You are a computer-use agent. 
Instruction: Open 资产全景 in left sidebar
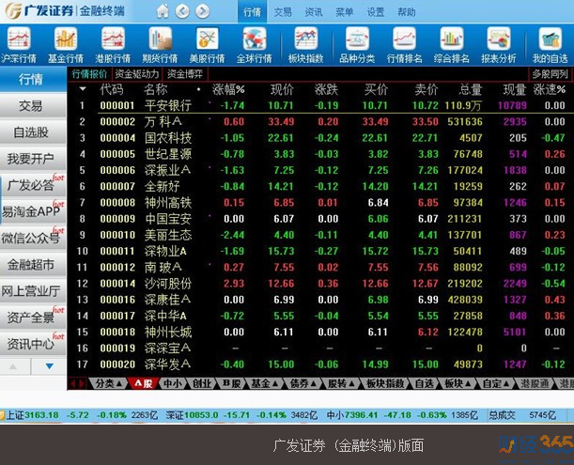pos(33,318)
